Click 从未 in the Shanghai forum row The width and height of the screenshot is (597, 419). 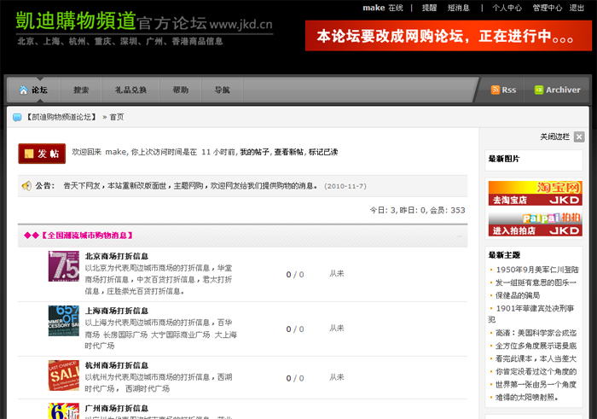[x=337, y=328]
